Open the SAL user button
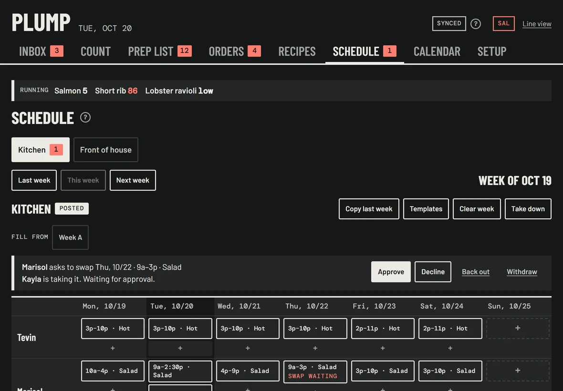Viewport: 563px width, 391px height. [504, 23]
